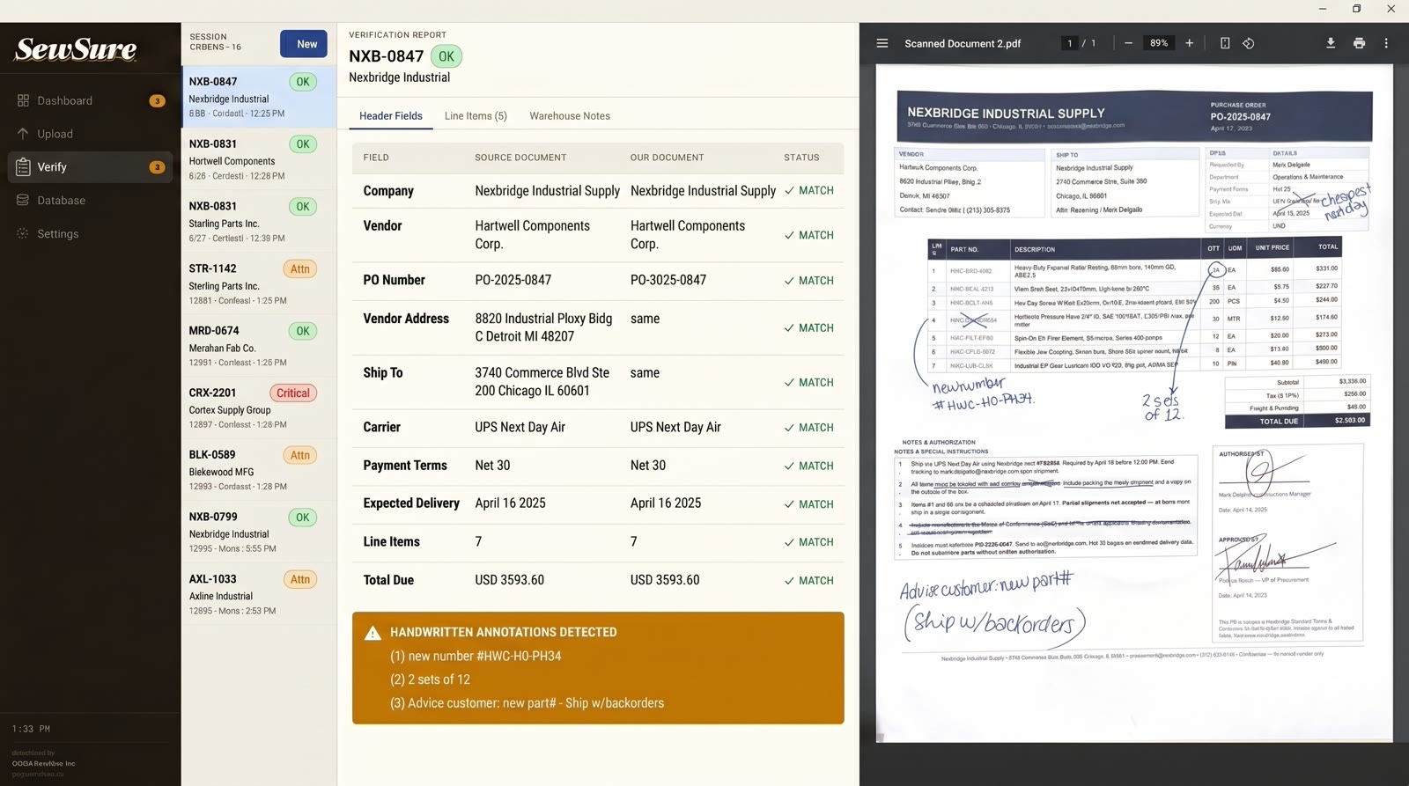1409x786 pixels.
Task: Open the Upload section
Action: [x=90, y=134]
